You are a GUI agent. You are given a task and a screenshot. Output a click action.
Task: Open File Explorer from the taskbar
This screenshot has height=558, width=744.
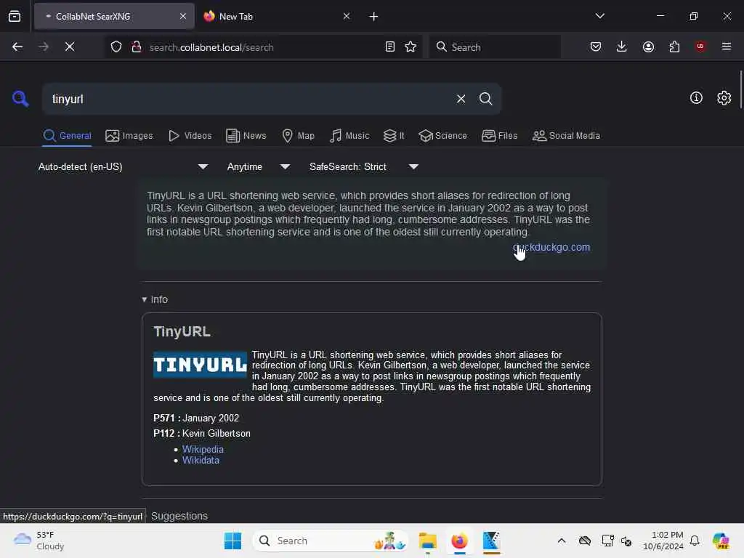(x=427, y=541)
